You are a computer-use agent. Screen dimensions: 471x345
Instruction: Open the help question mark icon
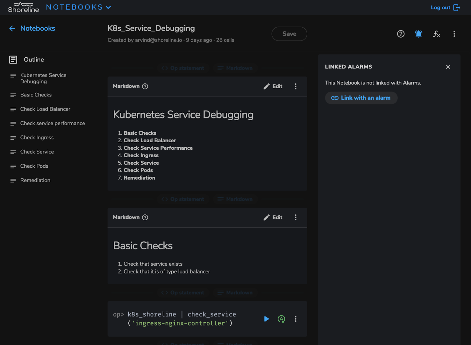pyautogui.click(x=401, y=34)
